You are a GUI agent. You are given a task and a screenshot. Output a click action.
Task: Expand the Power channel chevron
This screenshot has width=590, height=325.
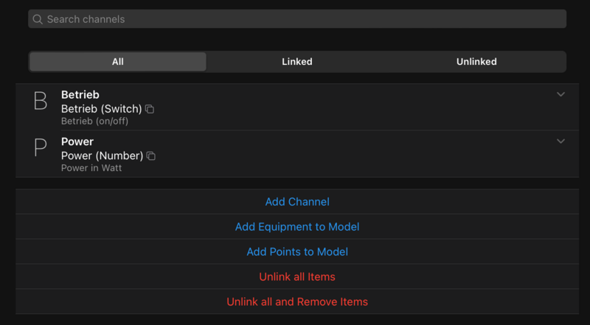coord(560,141)
